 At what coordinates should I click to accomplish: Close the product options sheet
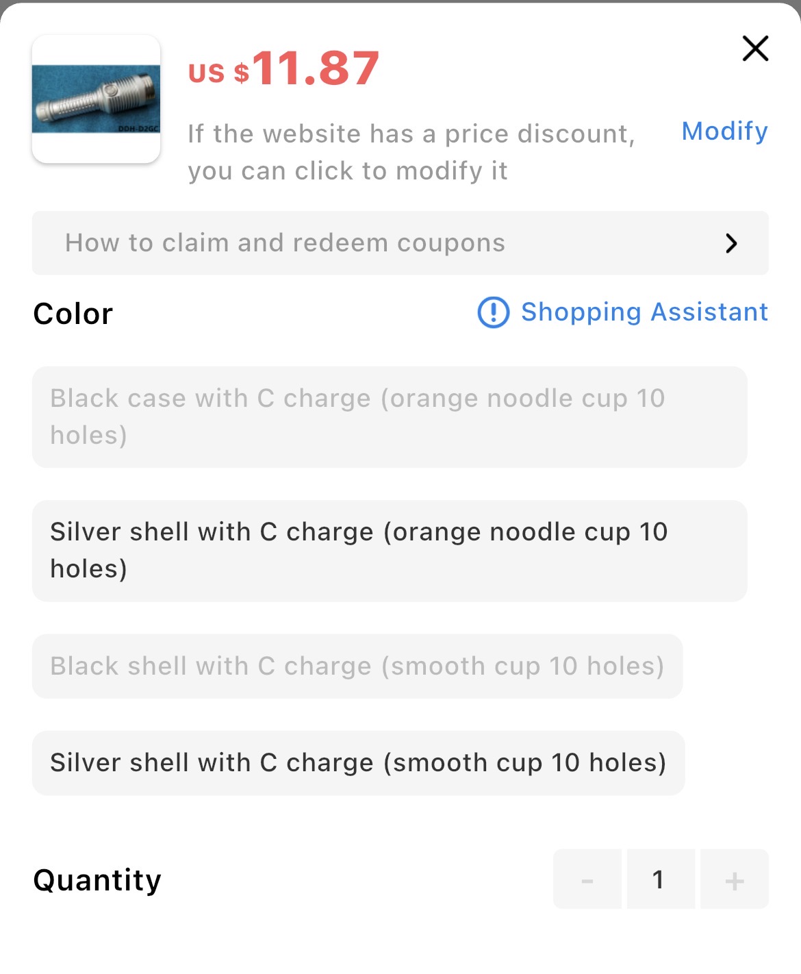tap(755, 49)
